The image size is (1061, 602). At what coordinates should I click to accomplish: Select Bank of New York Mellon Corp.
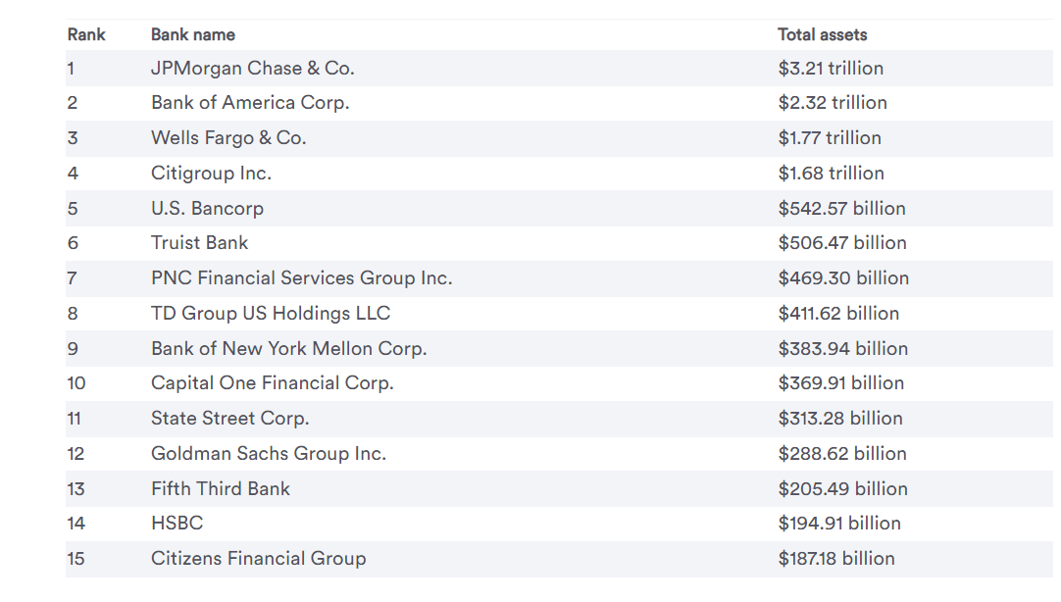[288, 349]
